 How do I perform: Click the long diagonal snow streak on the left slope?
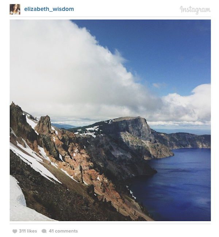click(x=35, y=163)
